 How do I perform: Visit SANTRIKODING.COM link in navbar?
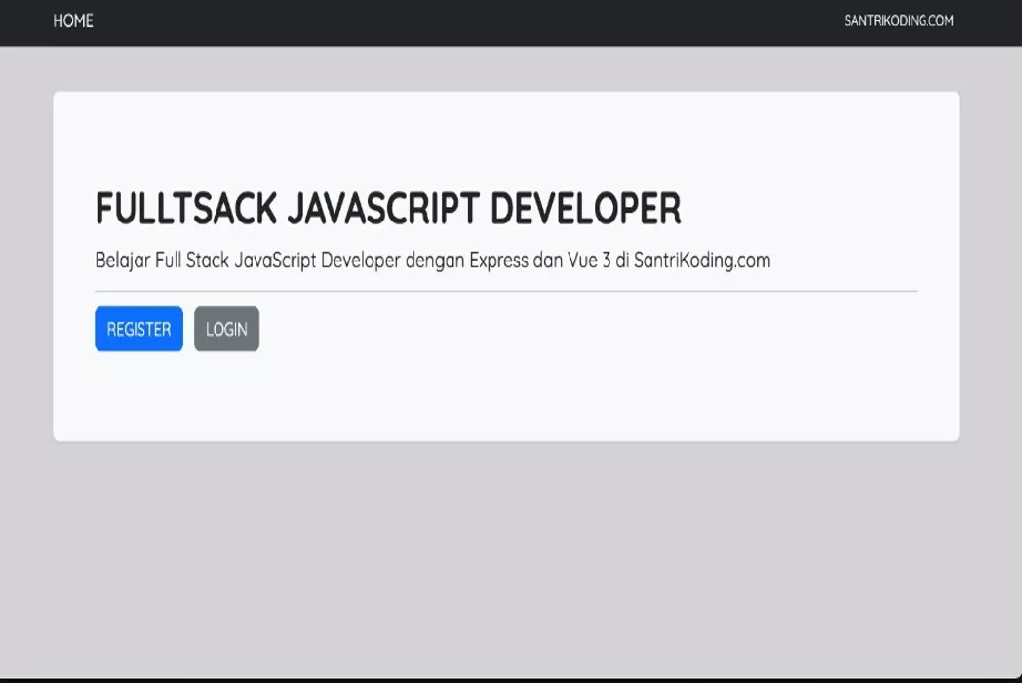pos(899,20)
